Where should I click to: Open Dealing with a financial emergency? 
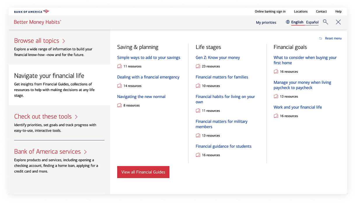pyautogui.click(x=148, y=77)
